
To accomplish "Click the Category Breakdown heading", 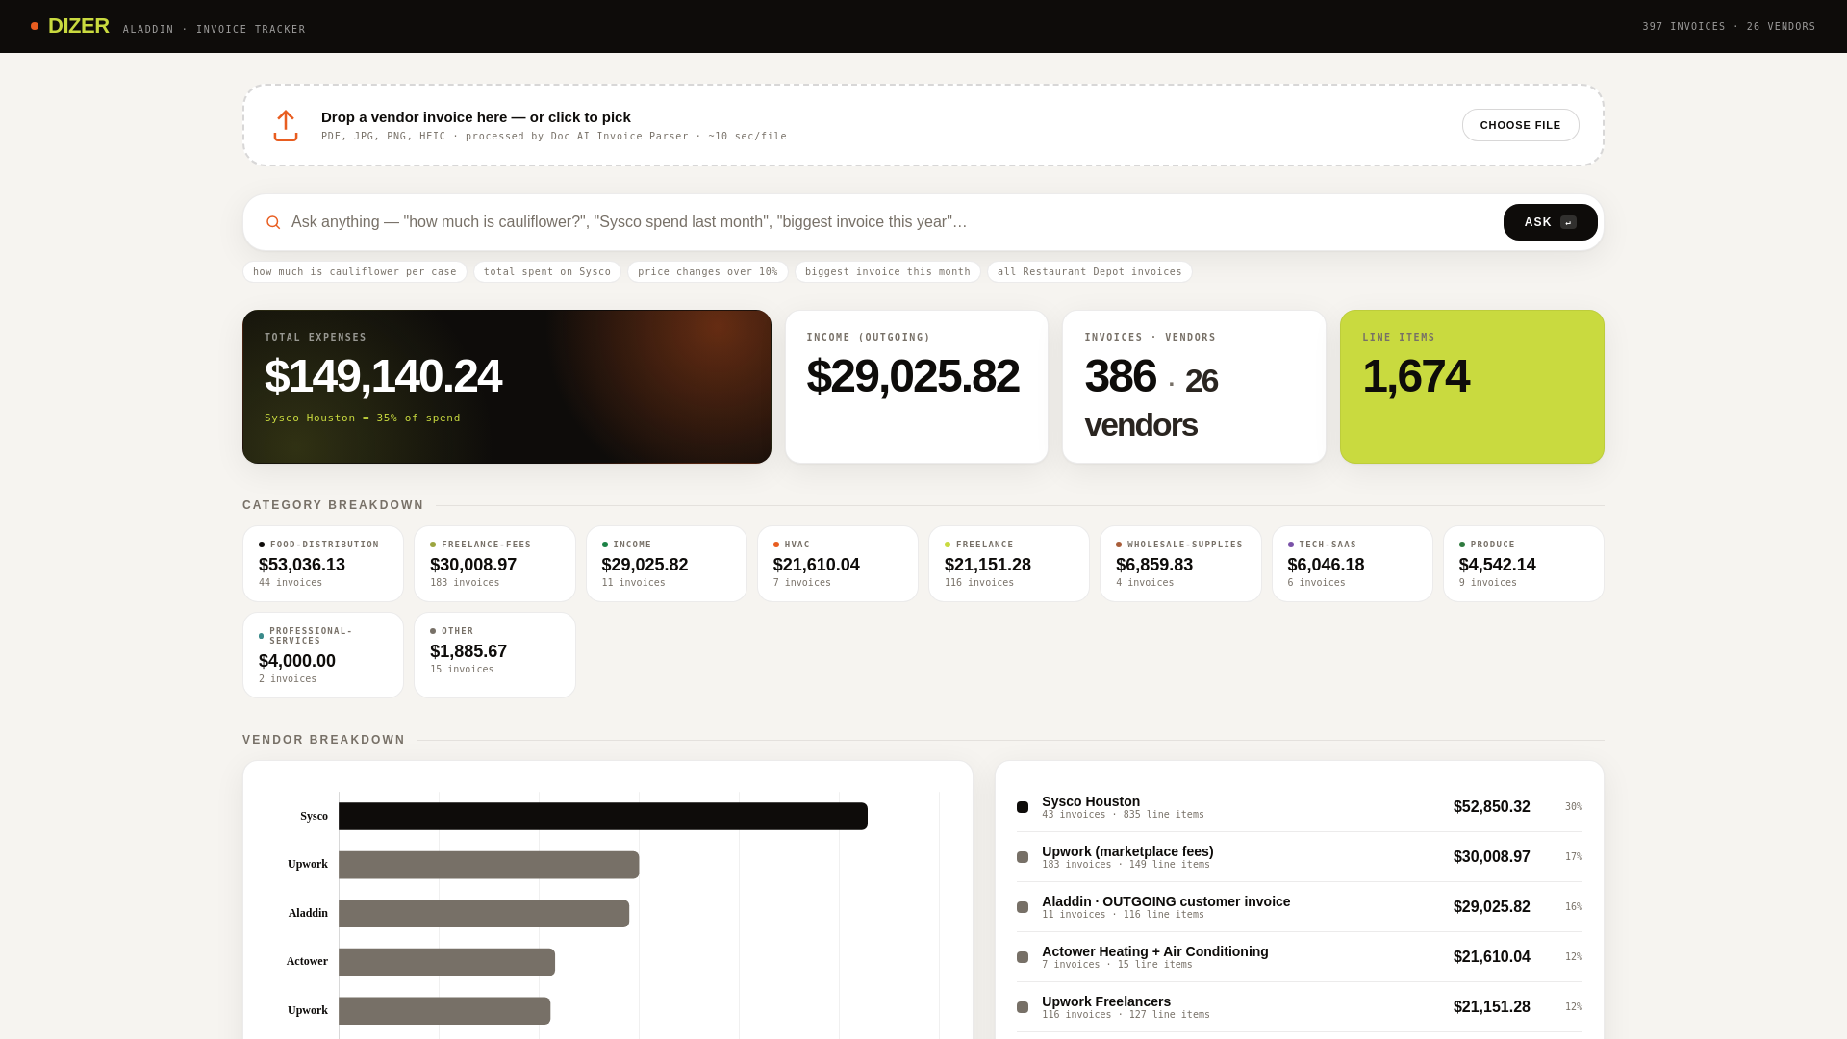I will pos(333,505).
